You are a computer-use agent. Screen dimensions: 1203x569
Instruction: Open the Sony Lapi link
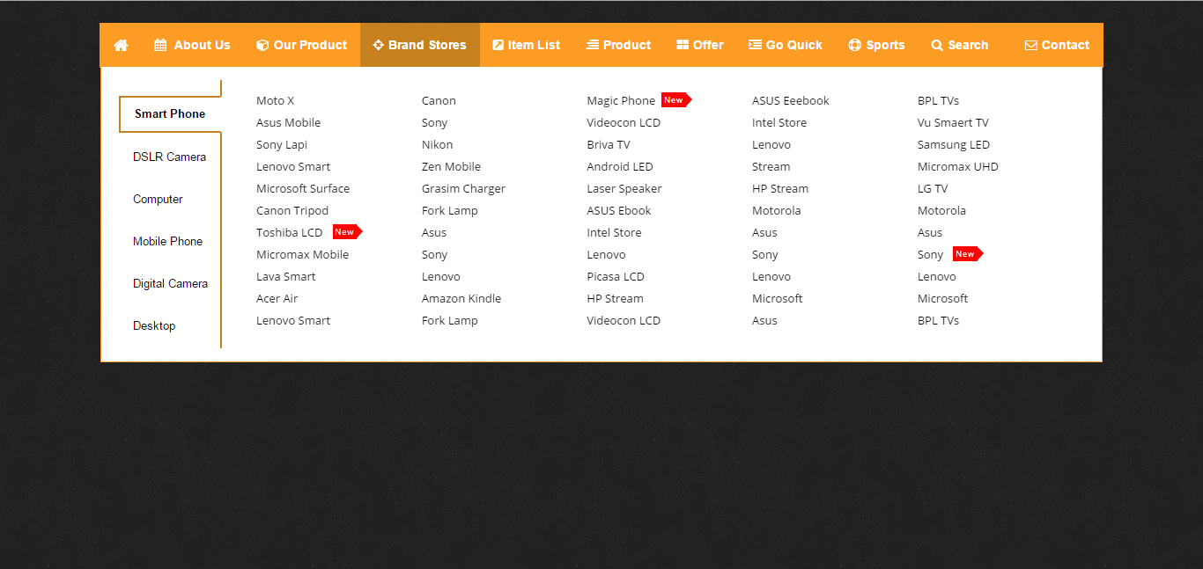282,144
